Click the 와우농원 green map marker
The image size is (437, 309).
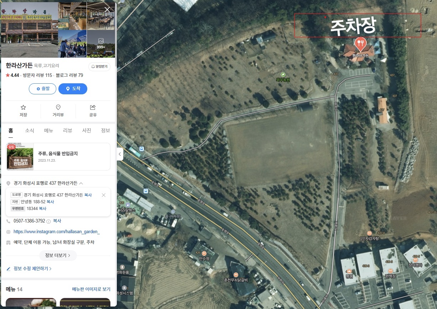[283, 74]
